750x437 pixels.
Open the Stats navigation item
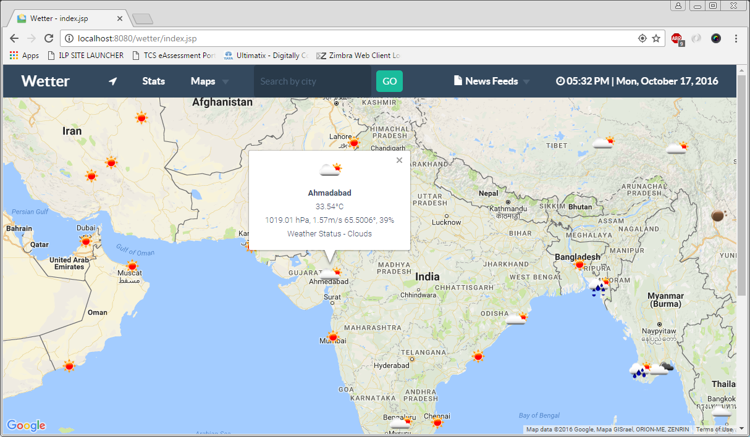coord(153,81)
